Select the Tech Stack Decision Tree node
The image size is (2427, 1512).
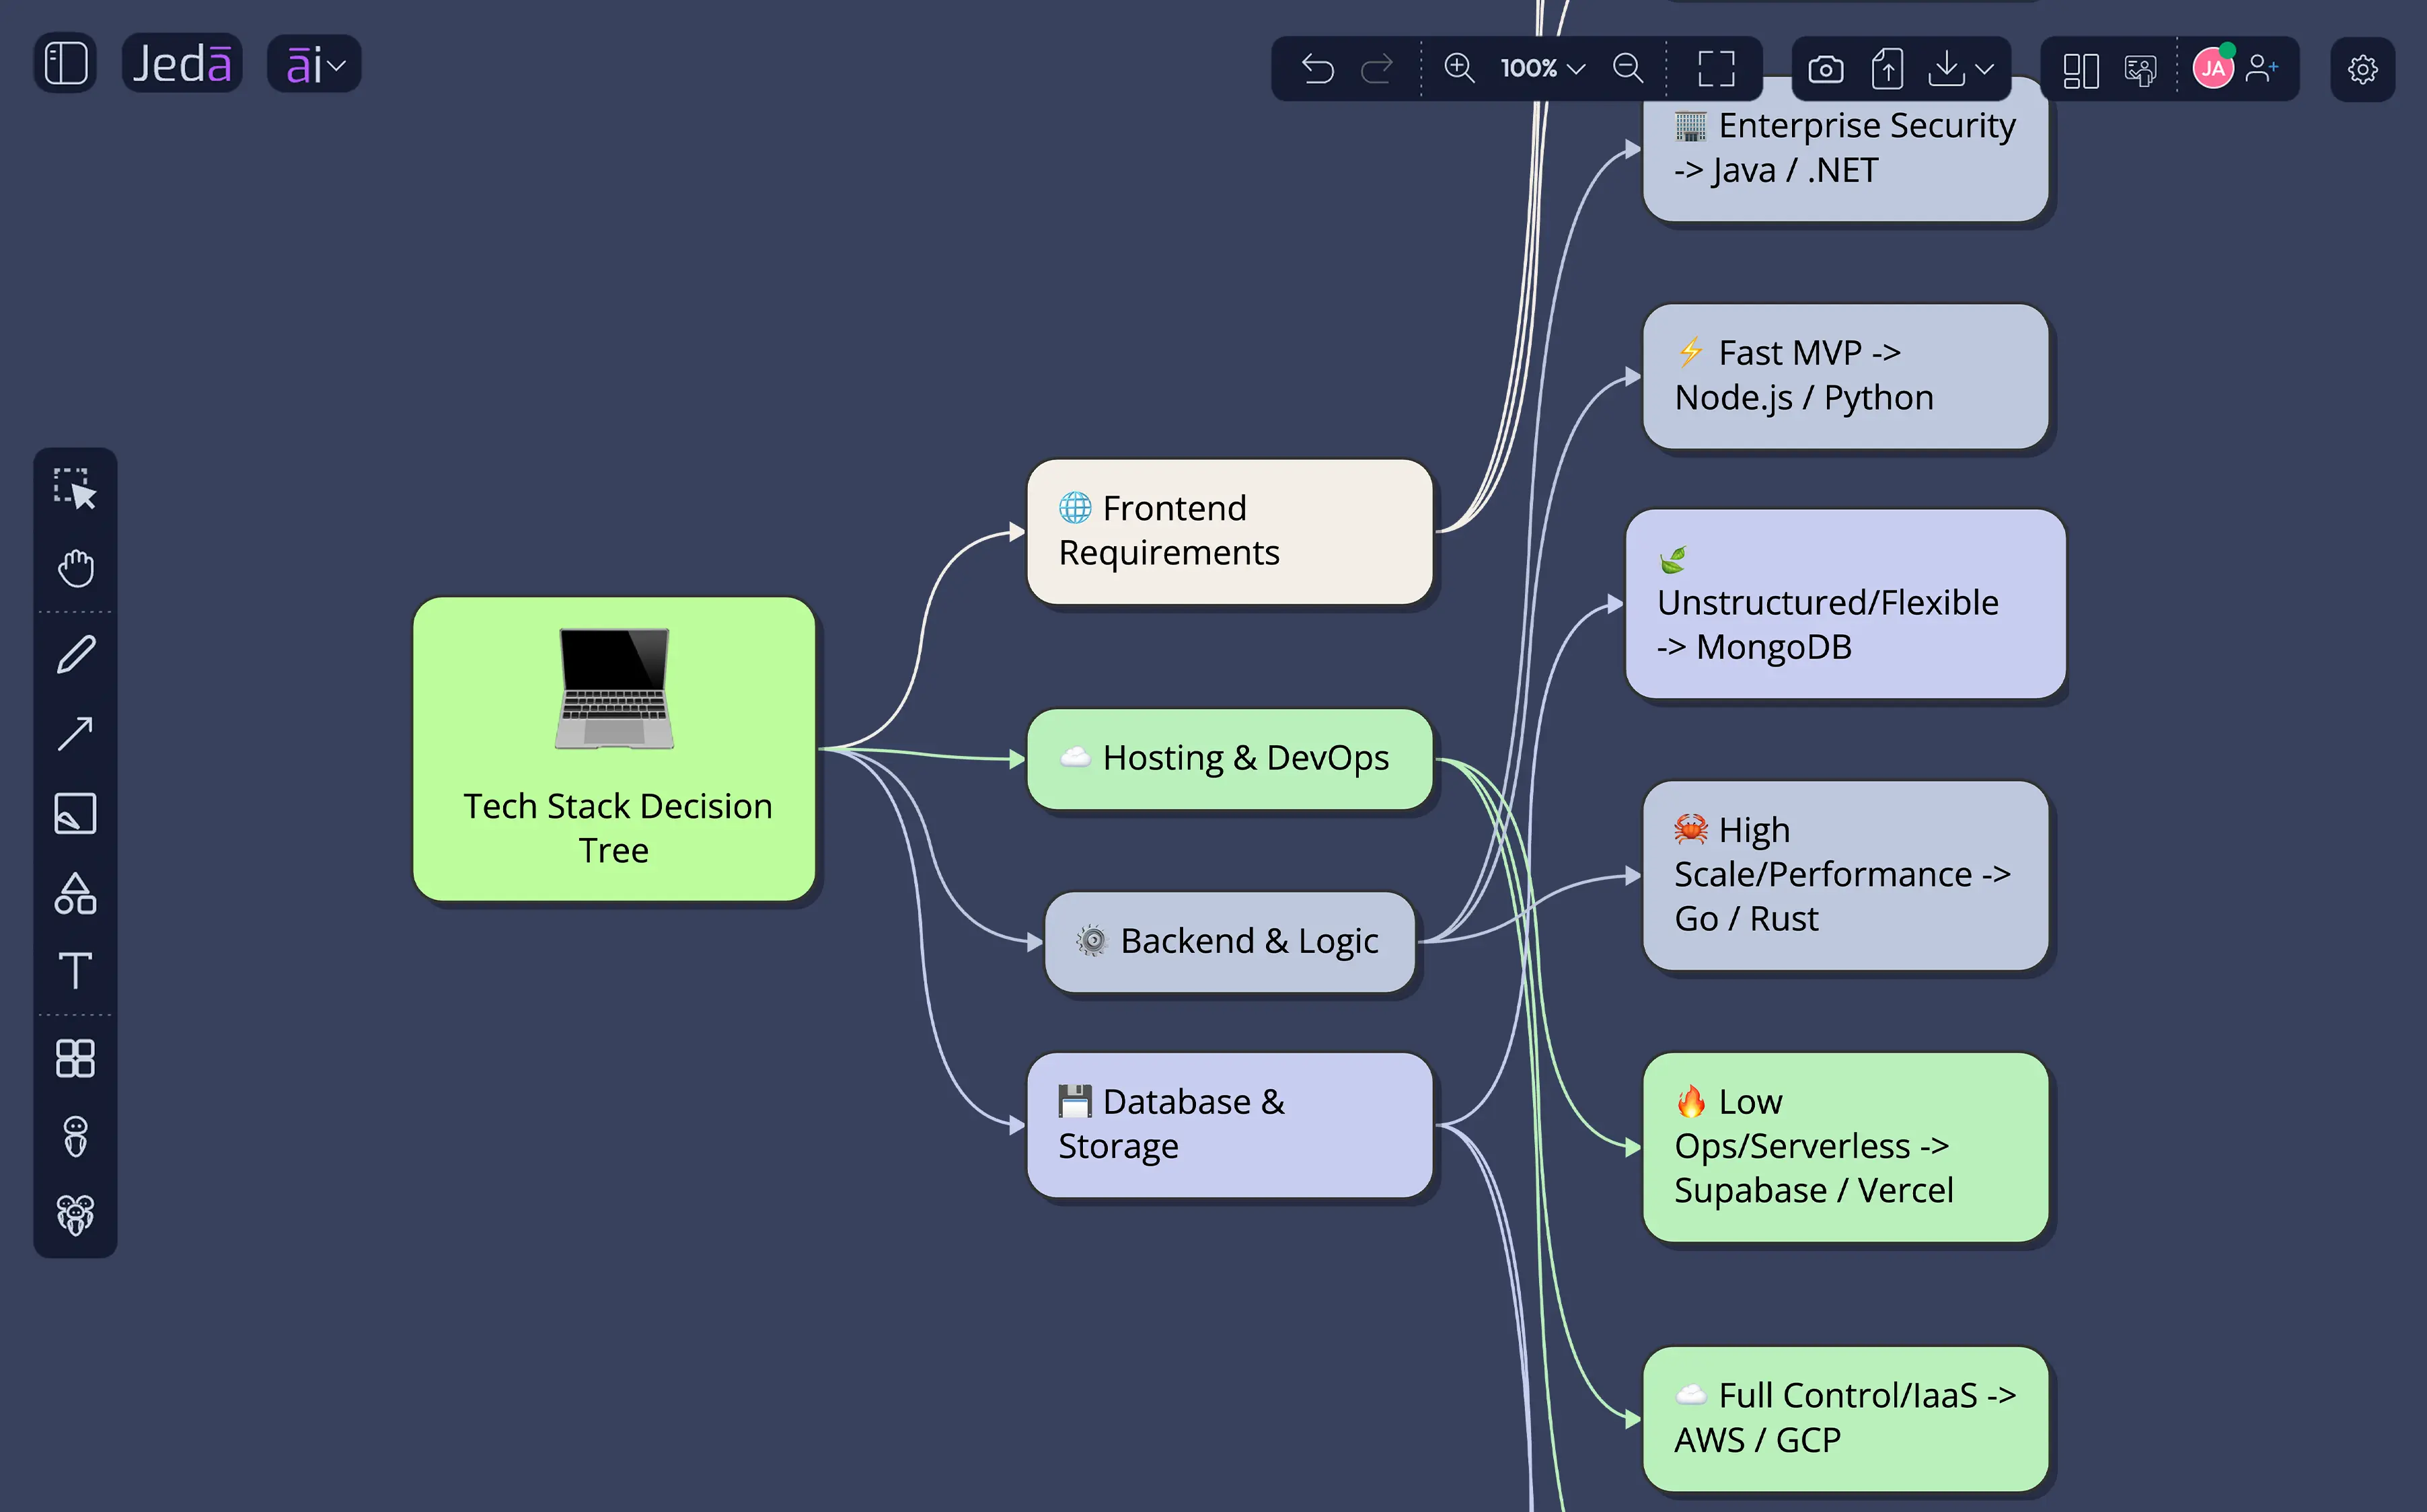click(x=614, y=749)
